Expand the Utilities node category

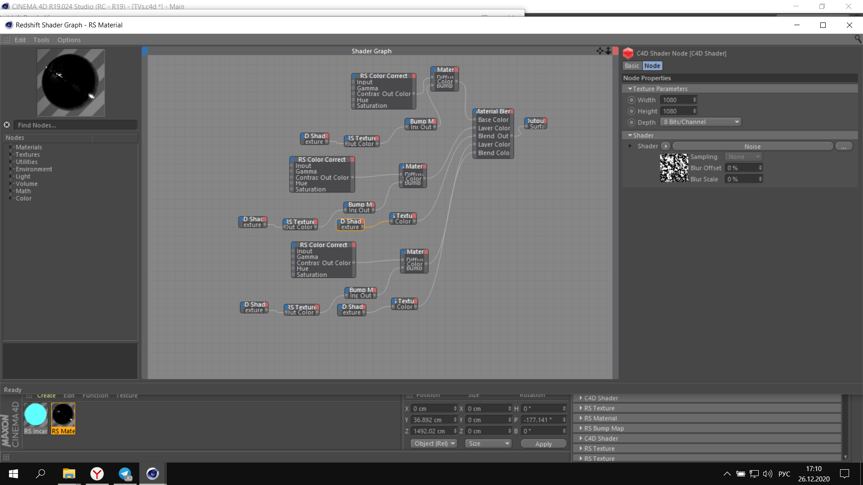point(11,162)
